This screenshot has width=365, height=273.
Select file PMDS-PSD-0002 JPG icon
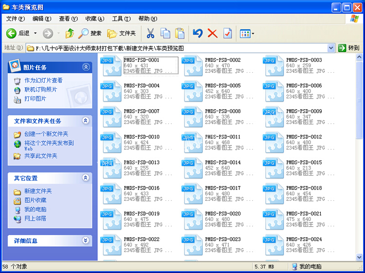pos(192,65)
